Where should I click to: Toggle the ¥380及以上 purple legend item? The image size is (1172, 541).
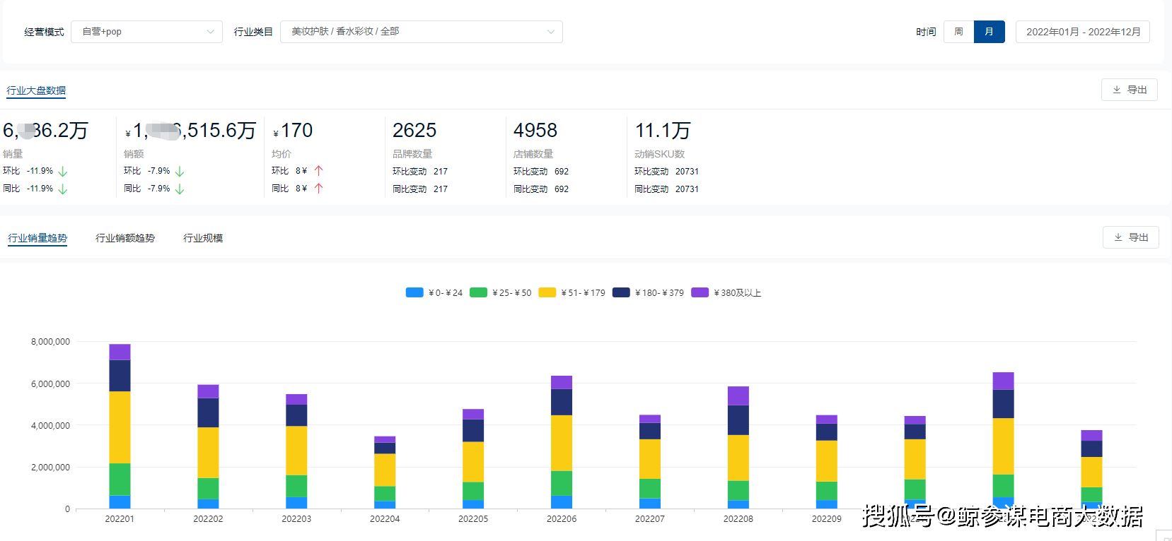coord(726,292)
